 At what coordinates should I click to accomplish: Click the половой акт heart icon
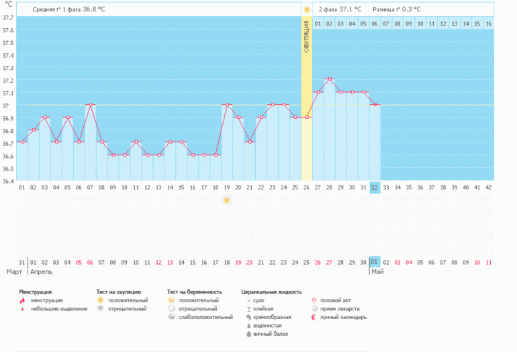pyautogui.click(x=314, y=300)
